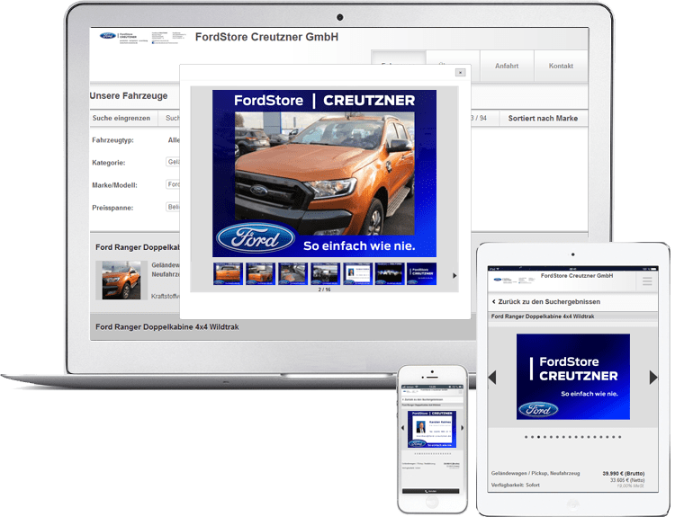The height and width of the screenshot is (517, 675).
Task: Open the Sortiert nach Marke sorting option
Action: point(543,119)
